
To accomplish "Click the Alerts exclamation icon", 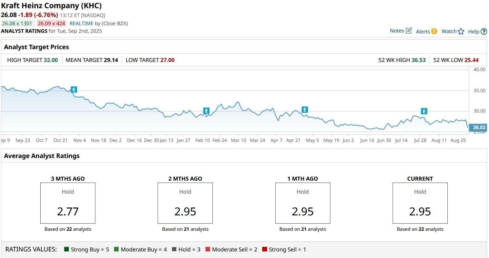I will [x=434, y=31].
